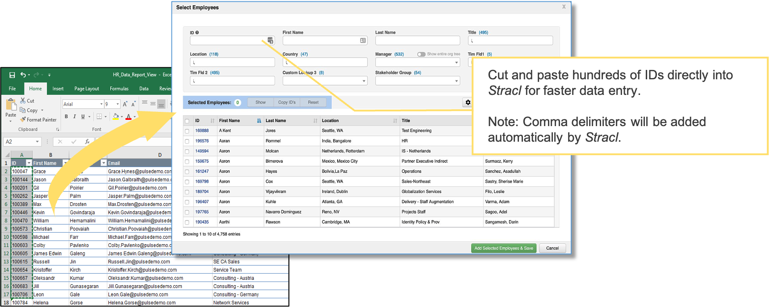Check the box for employee 161247 Aaron Hayes
The image size is (769, 307).
click(187, 172)
